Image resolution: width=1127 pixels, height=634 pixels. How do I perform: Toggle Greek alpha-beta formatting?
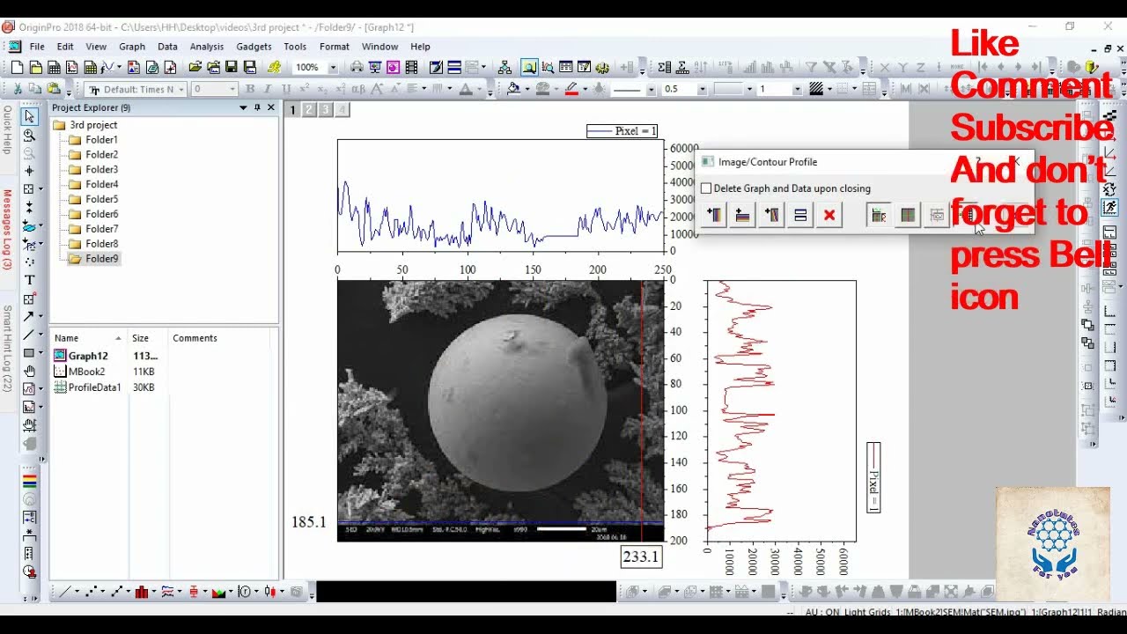click(x=358, y=89)
